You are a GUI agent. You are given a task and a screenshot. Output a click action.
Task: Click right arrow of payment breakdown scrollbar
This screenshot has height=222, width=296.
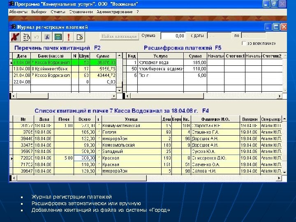[x=280, y=96]
